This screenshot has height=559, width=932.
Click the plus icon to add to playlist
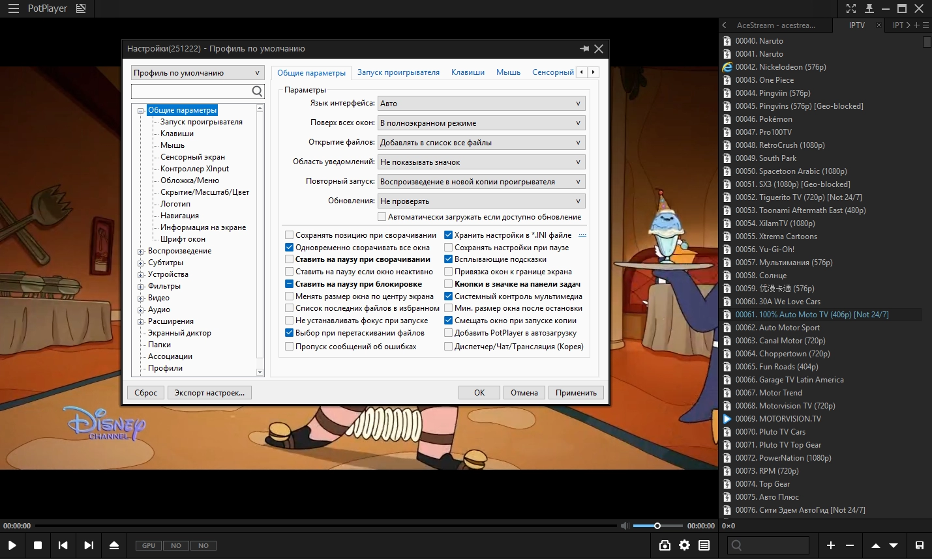coord(831,545)
